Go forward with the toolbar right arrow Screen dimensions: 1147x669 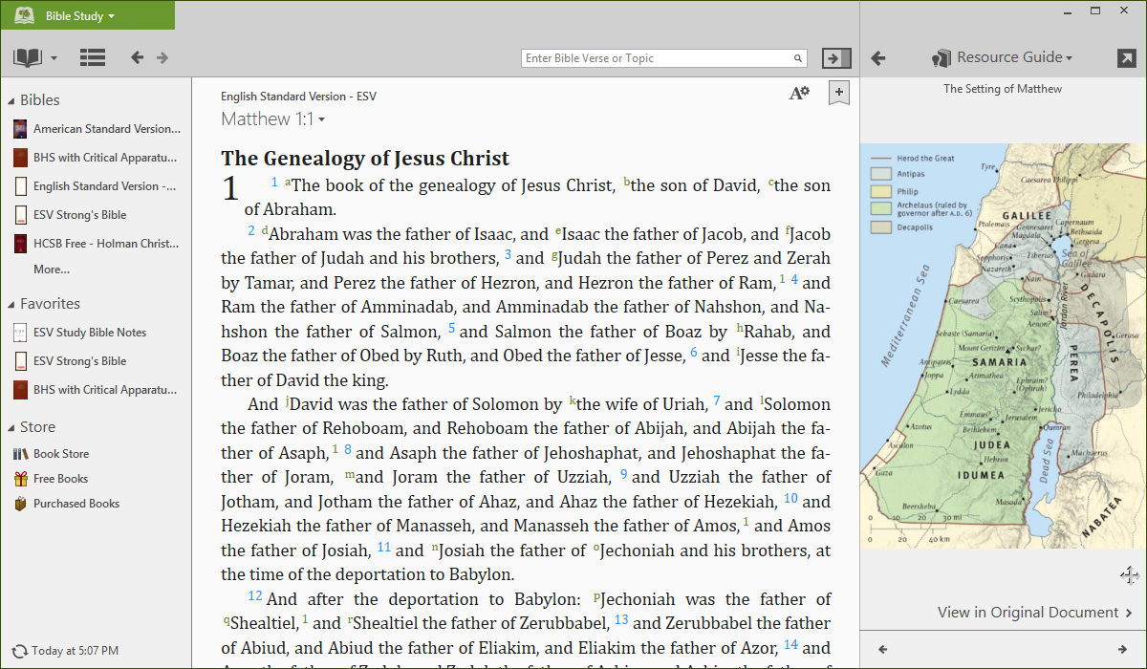162,58
